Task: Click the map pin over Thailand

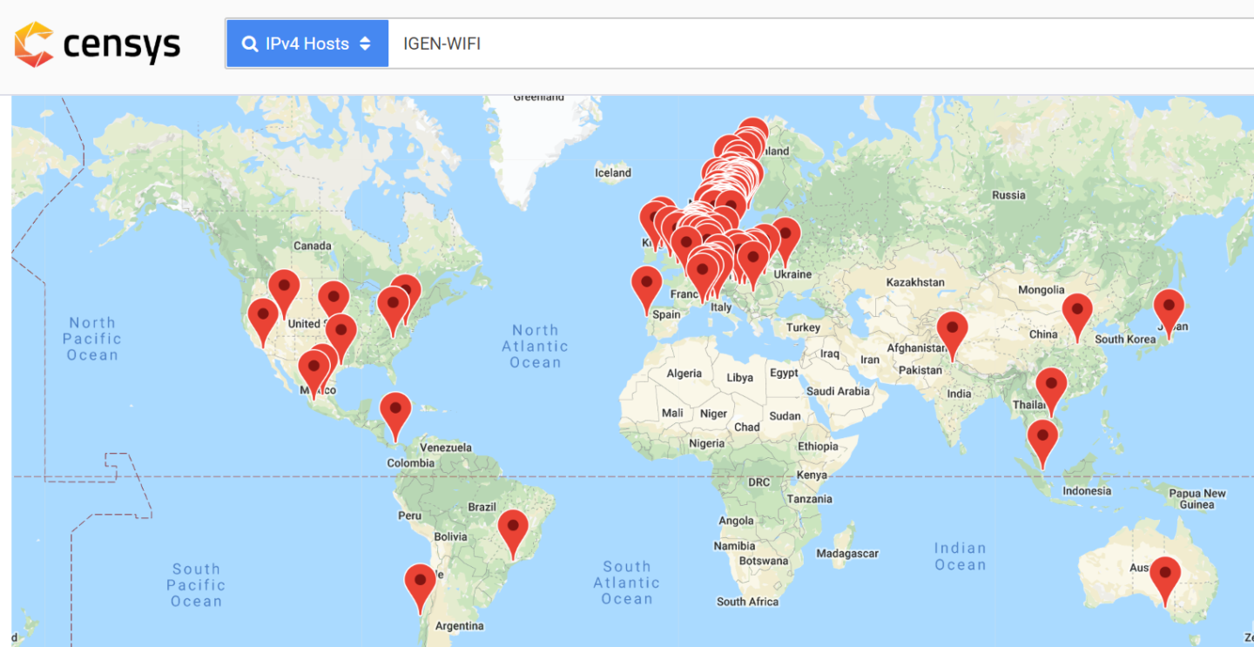Action: tap(1051, 392)
